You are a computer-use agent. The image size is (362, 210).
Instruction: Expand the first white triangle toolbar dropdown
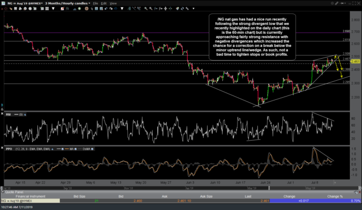pos(53,8)
